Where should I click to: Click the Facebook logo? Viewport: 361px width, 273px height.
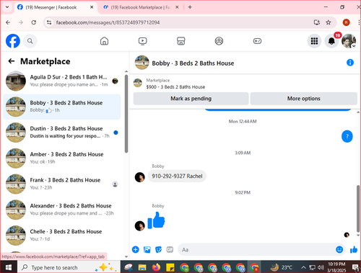pos(13,41)
